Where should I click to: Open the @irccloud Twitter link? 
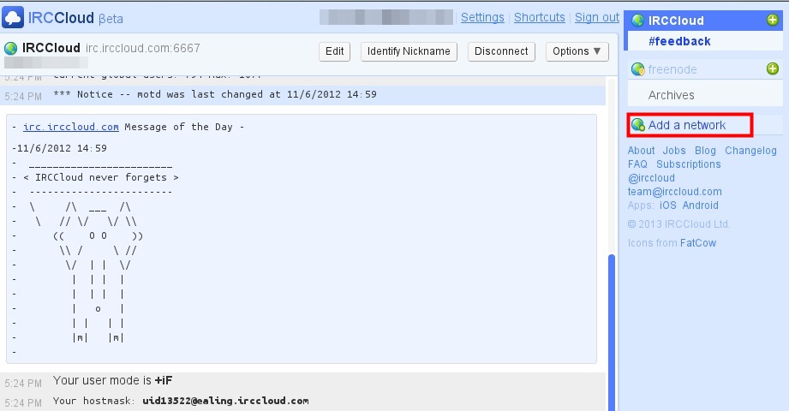coord(651,178)
